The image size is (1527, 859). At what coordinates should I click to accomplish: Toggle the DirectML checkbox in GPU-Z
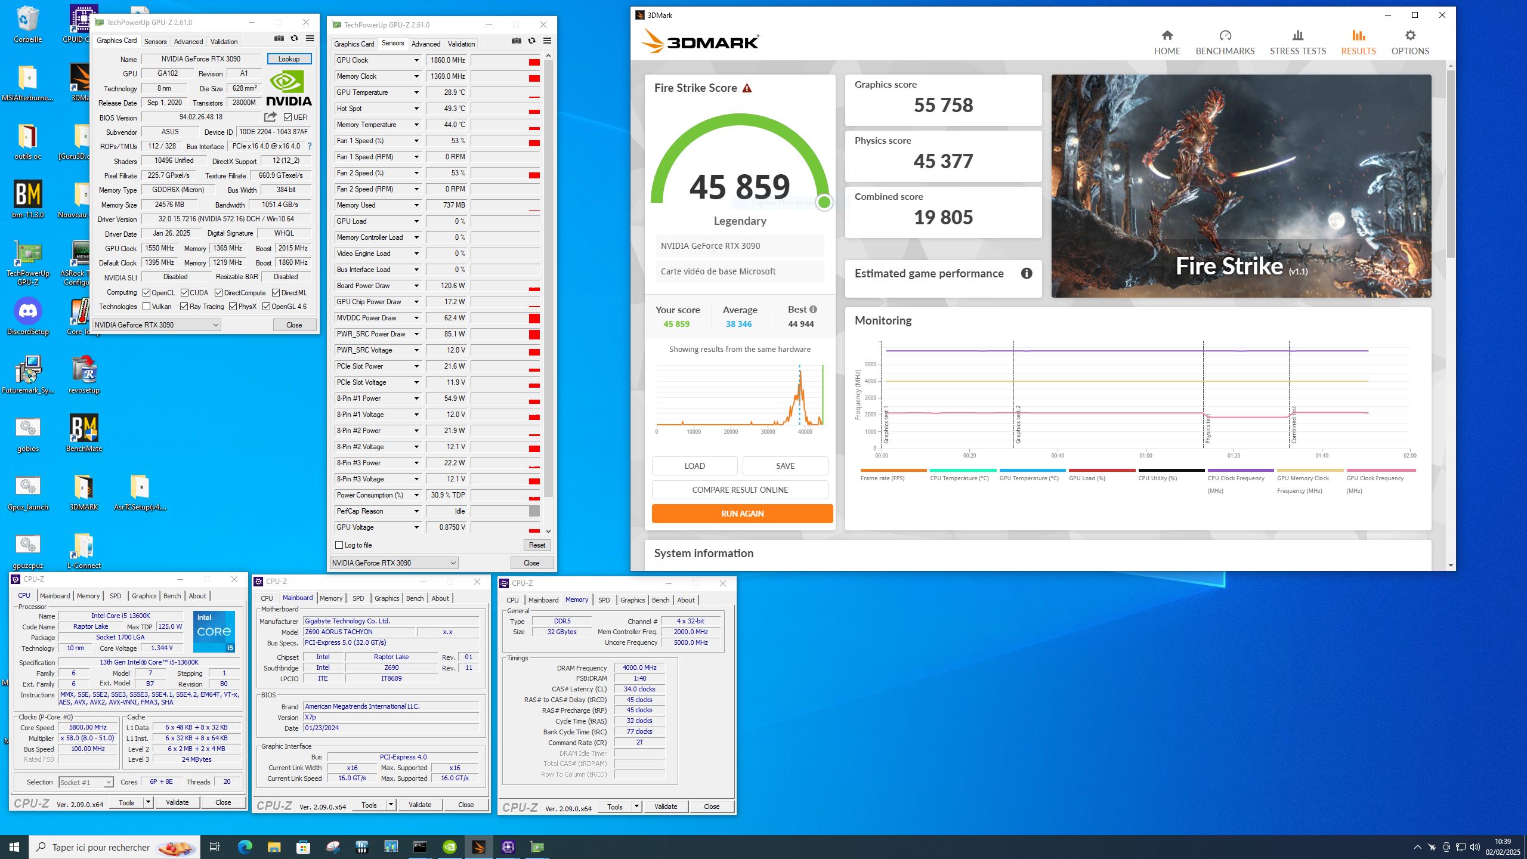276,293
